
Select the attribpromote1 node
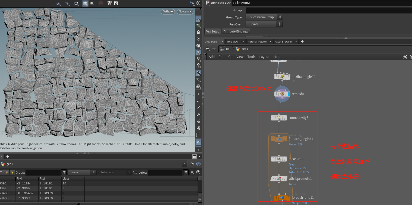(x=279, y=178)
